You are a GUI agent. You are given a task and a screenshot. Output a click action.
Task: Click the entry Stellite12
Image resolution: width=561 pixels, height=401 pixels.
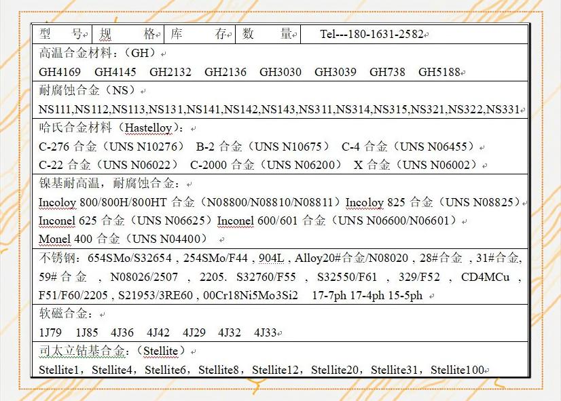pyautogui.click(x=275, y=370)
